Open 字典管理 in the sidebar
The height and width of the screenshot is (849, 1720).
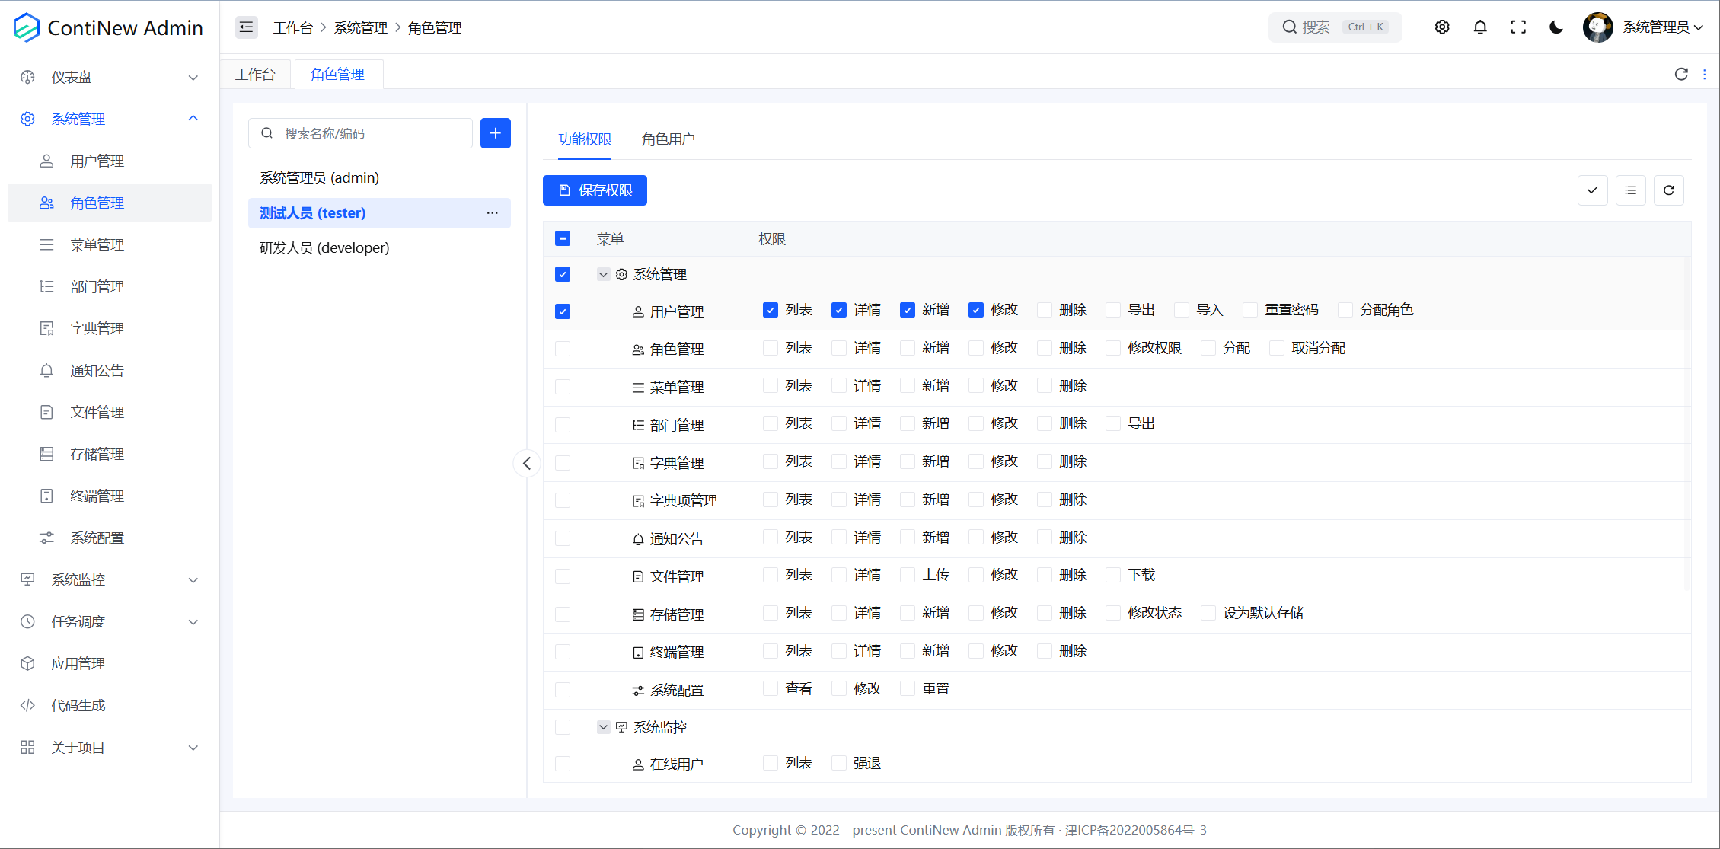coord(110,328)
